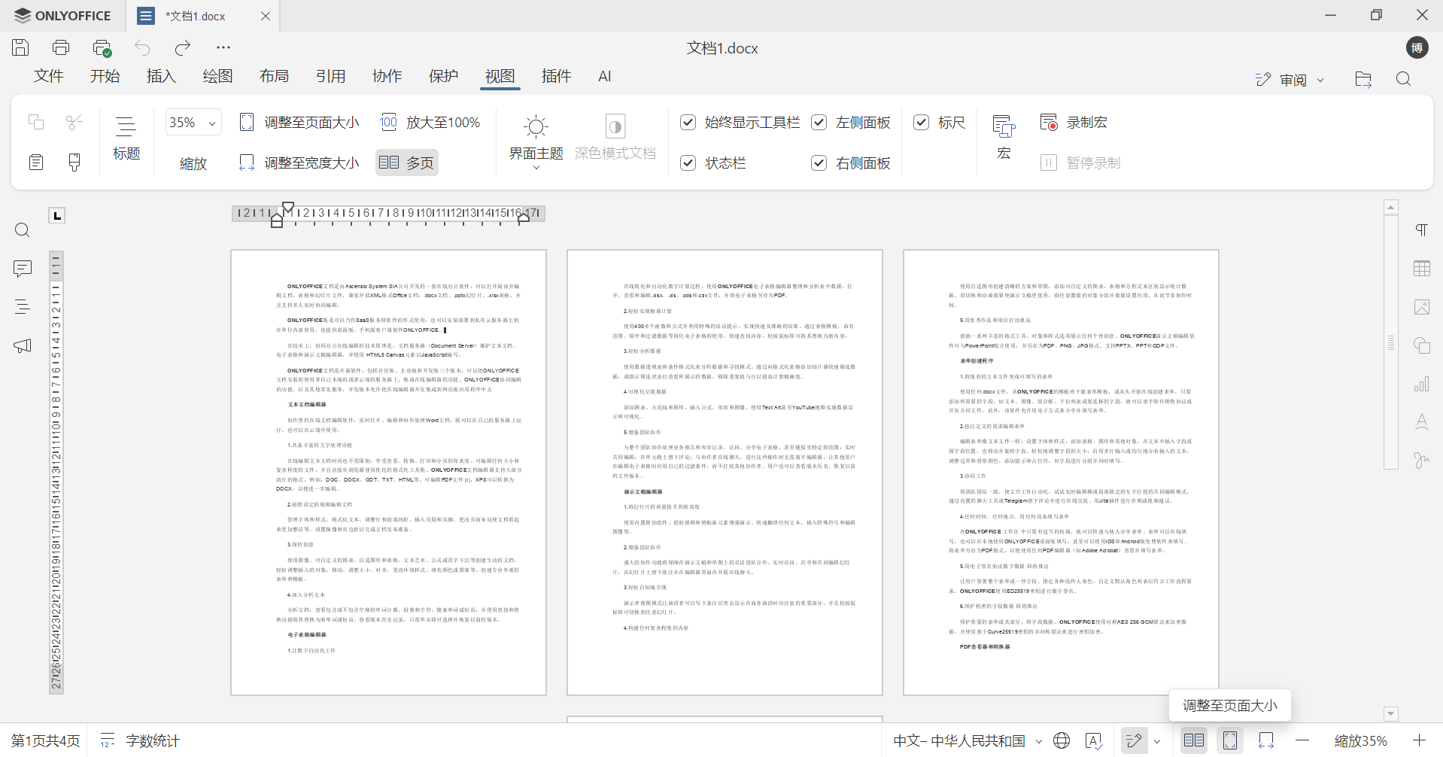Uncheck 始终显示工具栏
This screenshot has height=757, width=1443.
(688, 121)
